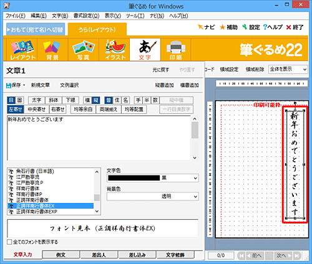Go to next record with 次へ

pos(283,256)
